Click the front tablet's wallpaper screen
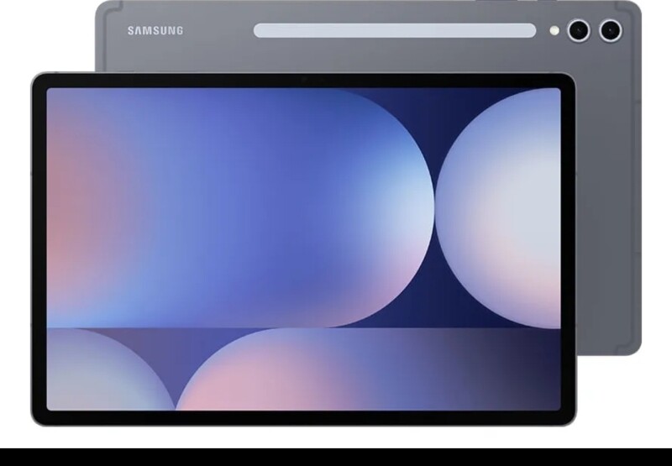Image resolution: width=672 pixels, height=466 pixels. [x=303, y=249]
